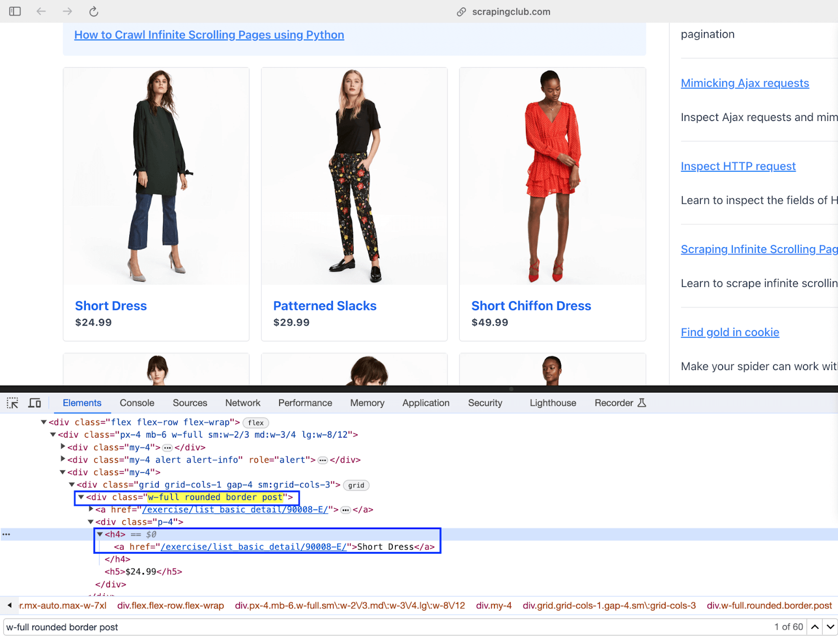This screenshot has height=636, width=838.
Task: Click the browser back arrow
Action: [x=41, y=12]
